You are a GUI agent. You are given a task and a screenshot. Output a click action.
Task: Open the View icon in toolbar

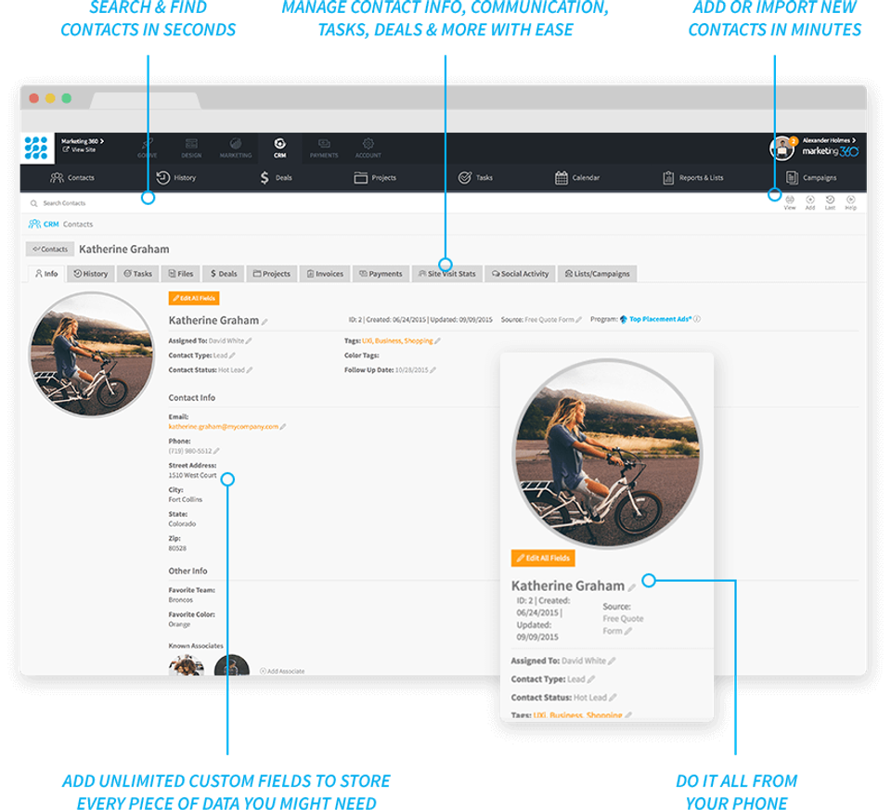[789, 201]
